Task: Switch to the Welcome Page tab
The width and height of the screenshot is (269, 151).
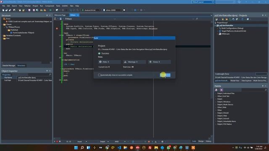Action: [60, 15]
